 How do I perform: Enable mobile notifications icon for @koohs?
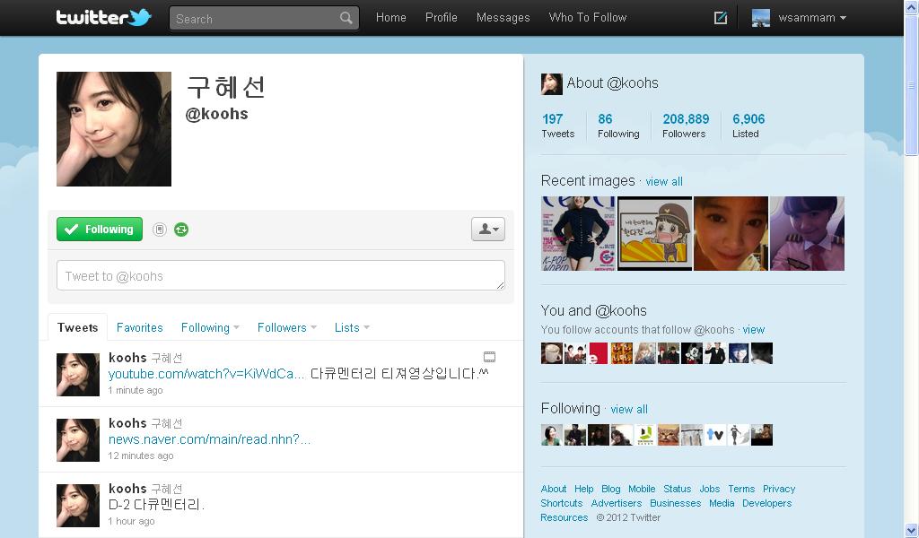[x=160, y=230]
